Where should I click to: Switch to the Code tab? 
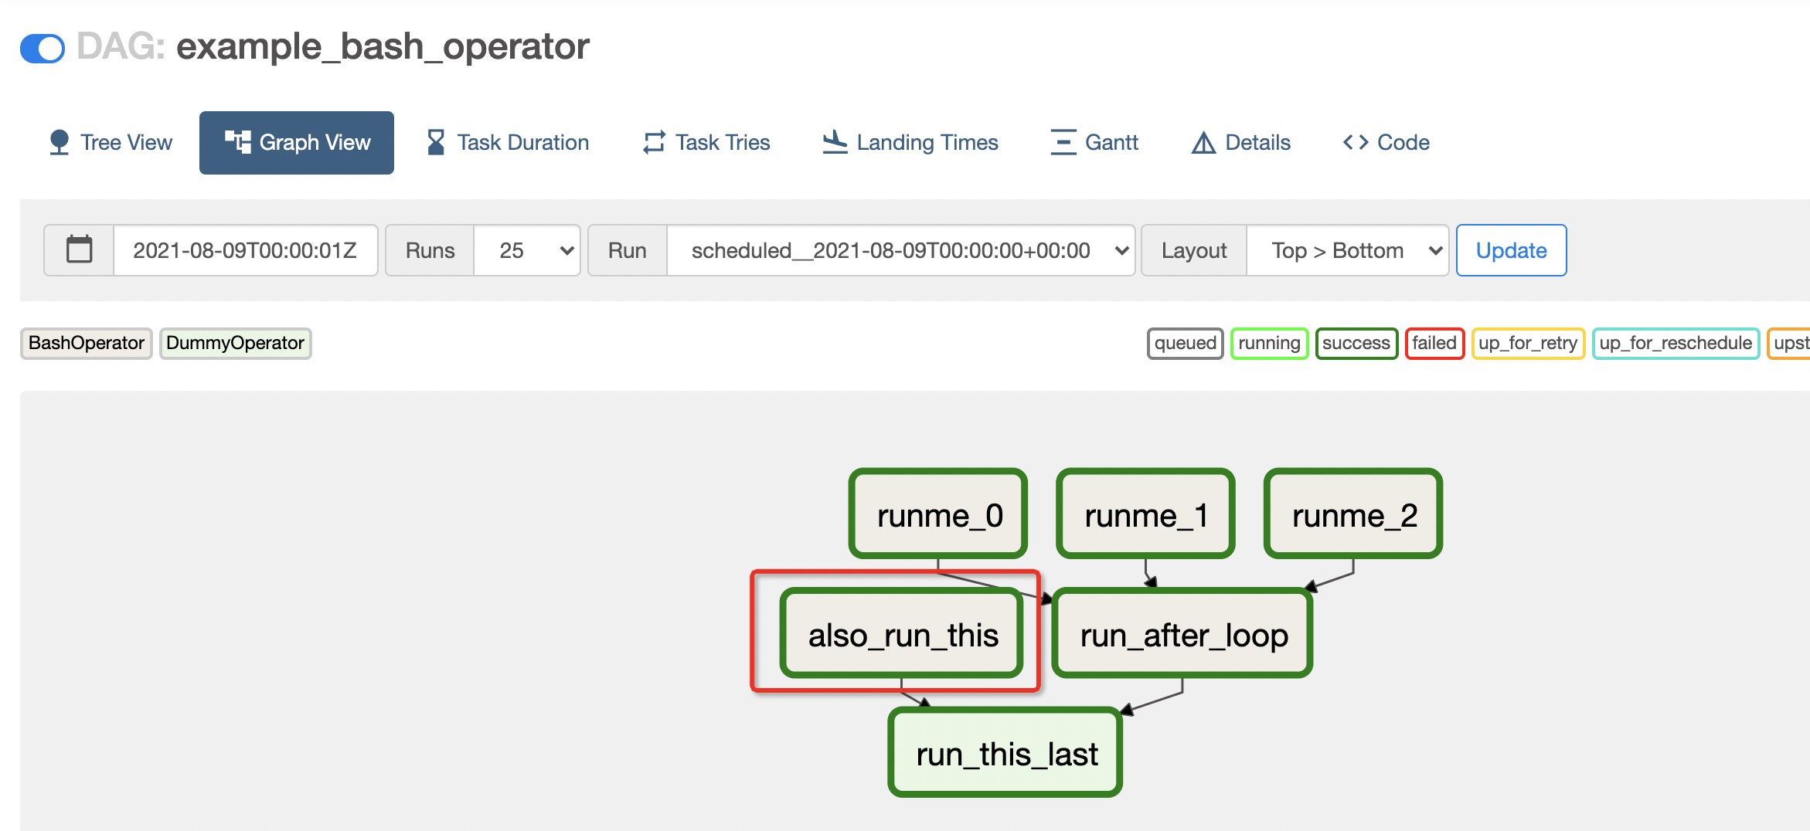tap(1386, 141)
